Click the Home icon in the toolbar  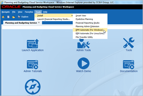(x=3, y=17)
